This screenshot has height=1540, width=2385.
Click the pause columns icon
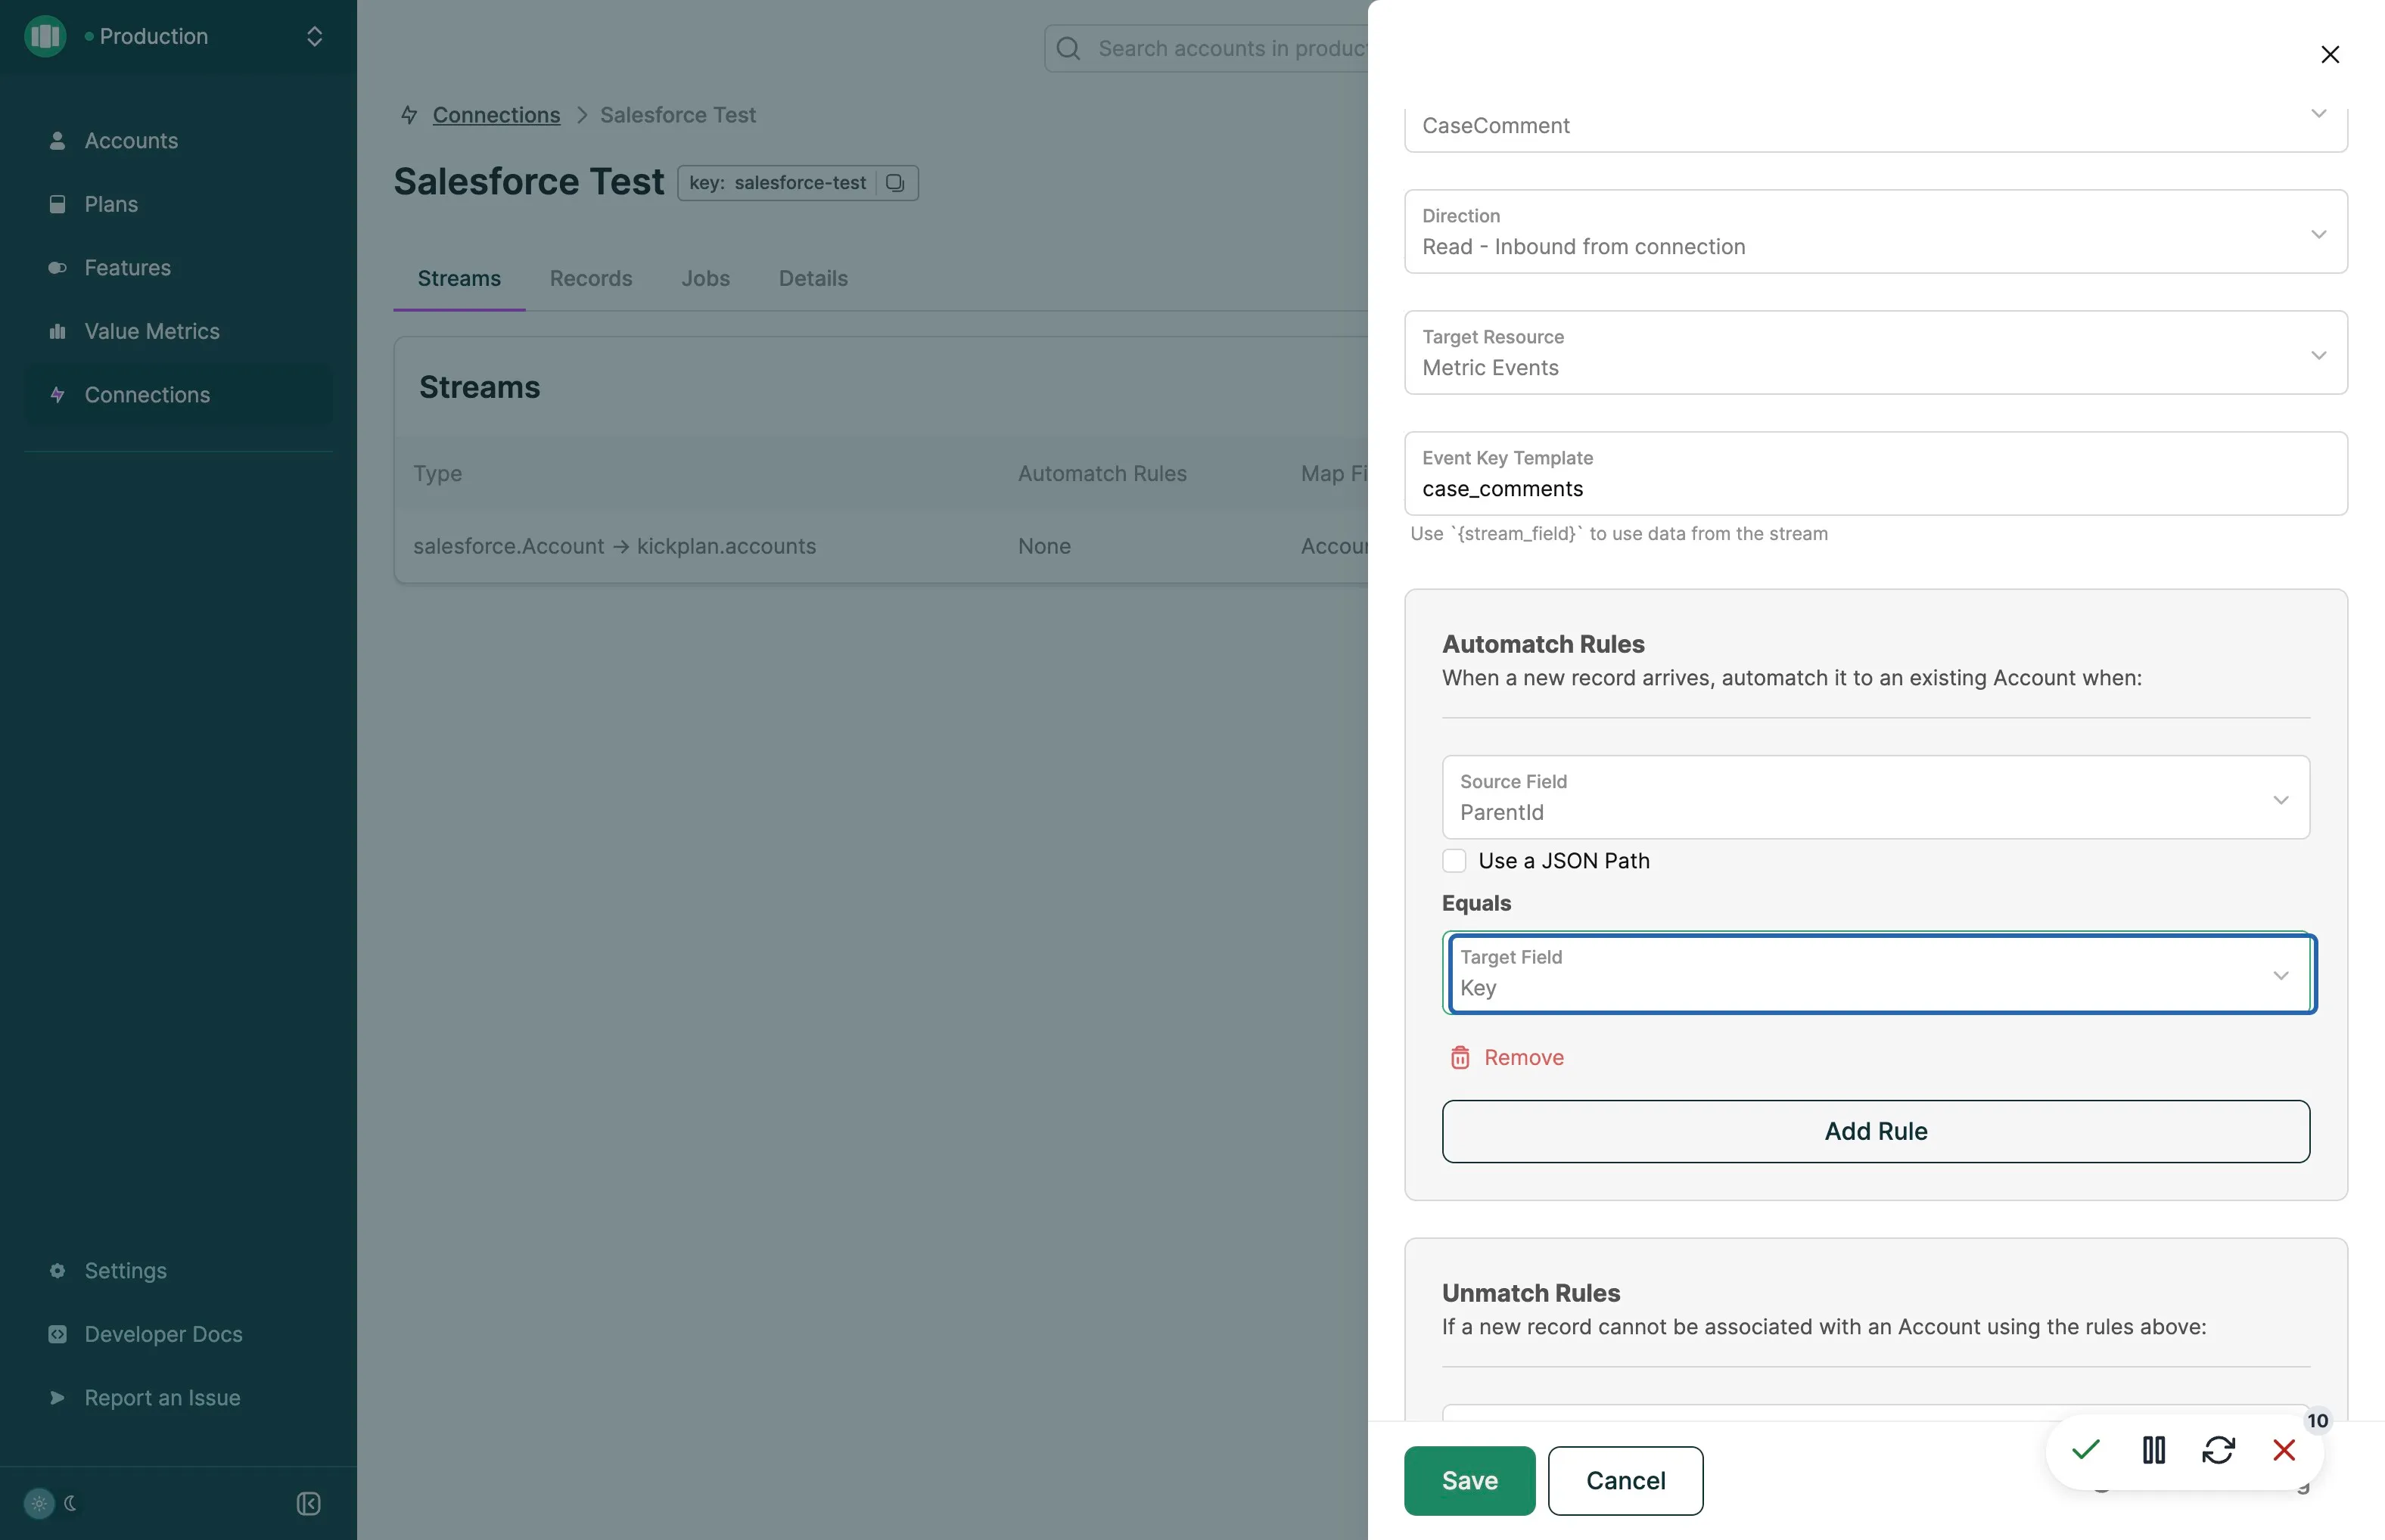coord(2154,1450)
